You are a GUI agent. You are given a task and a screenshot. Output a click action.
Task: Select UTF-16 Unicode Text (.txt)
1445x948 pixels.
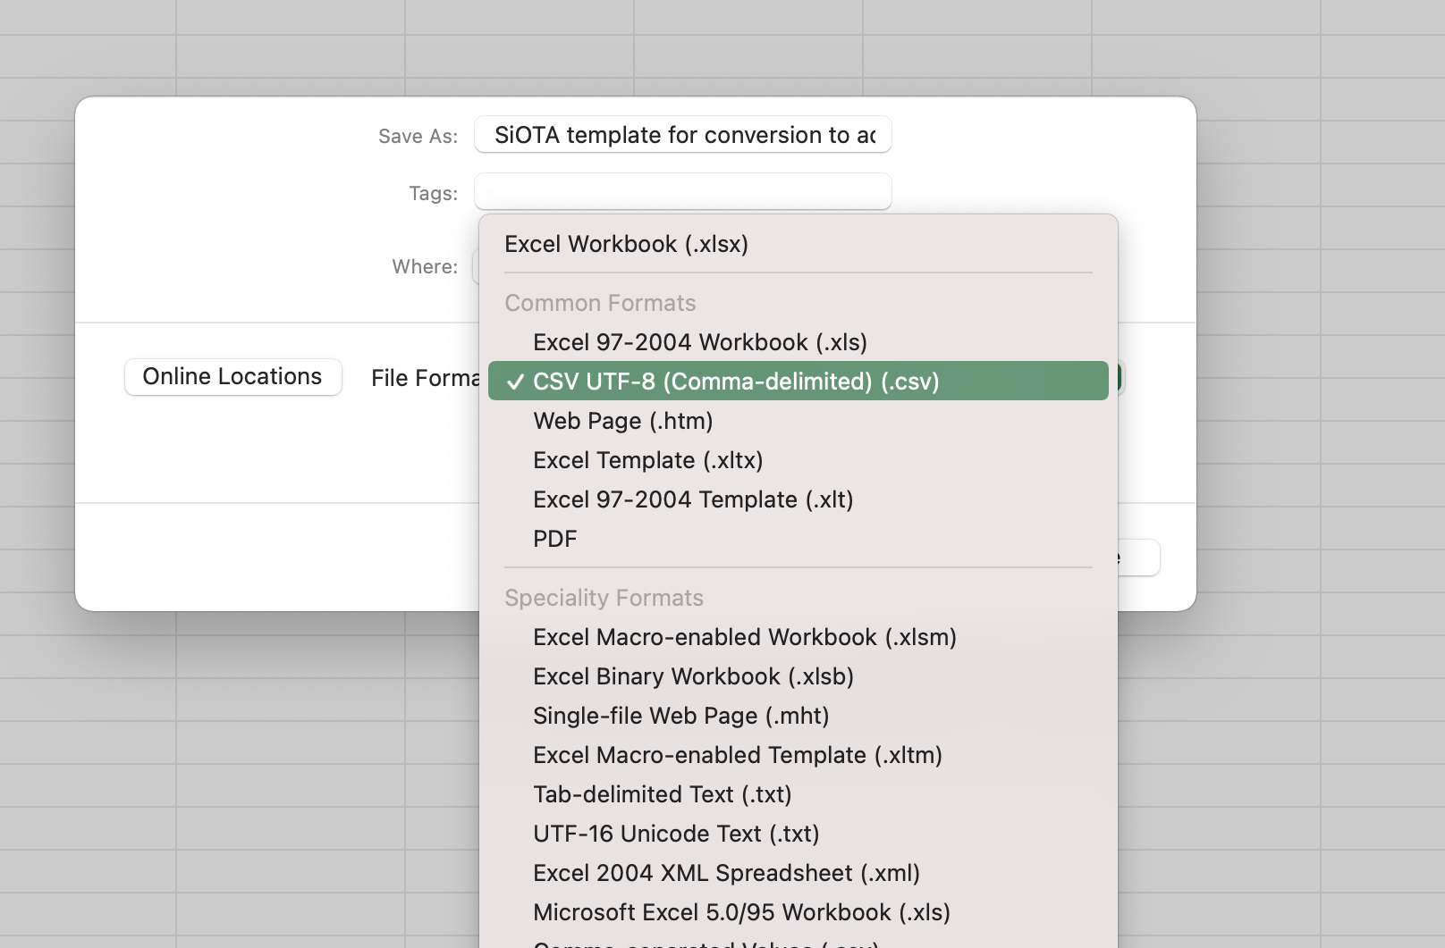tap(676, 834)
